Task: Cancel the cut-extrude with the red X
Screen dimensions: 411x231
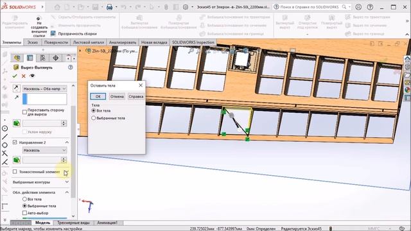Action: 24,76
